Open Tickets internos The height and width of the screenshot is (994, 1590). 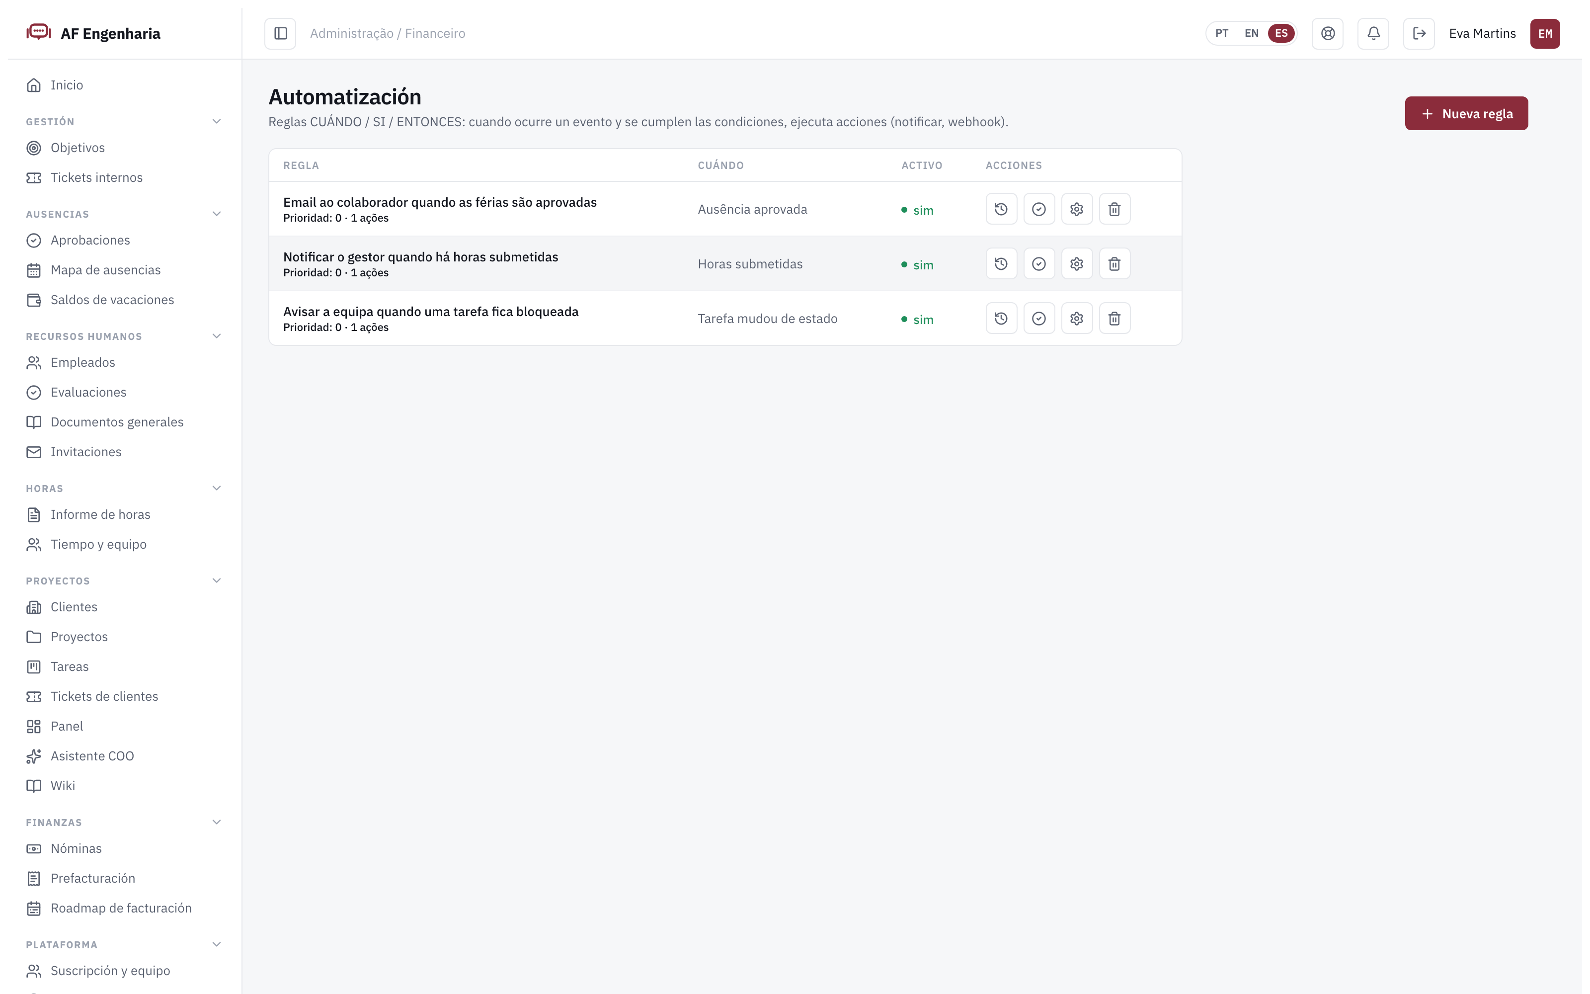tap(124, 177)
